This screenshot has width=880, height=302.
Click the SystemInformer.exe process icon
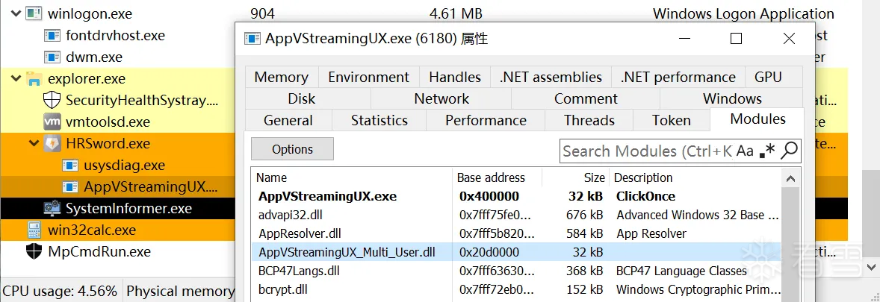(x=52, y=208)
